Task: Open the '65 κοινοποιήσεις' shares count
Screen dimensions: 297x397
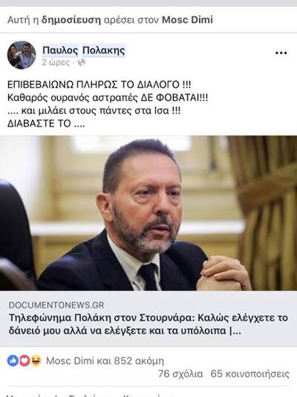Action: (x=249, y=374)
